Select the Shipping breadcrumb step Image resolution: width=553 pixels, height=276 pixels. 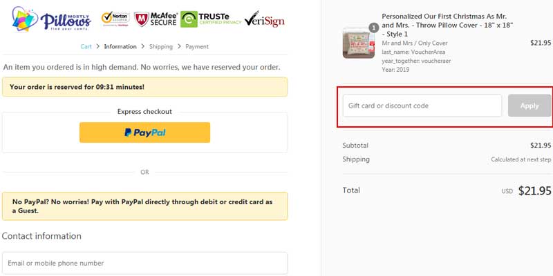161,46
